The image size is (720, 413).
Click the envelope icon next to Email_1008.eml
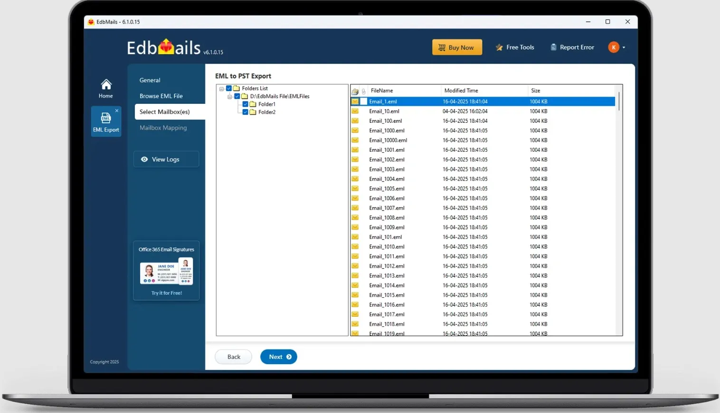(355, 218)
